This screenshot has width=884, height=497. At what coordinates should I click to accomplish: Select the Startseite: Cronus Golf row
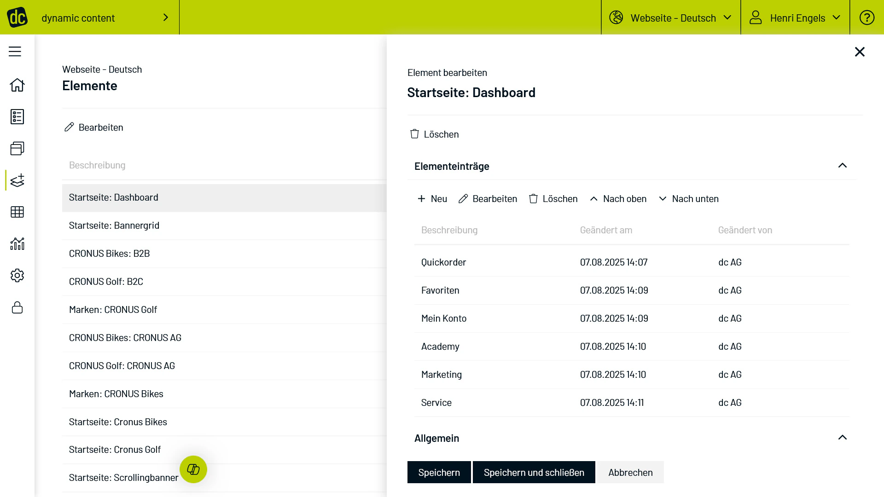tap(224, 450)
